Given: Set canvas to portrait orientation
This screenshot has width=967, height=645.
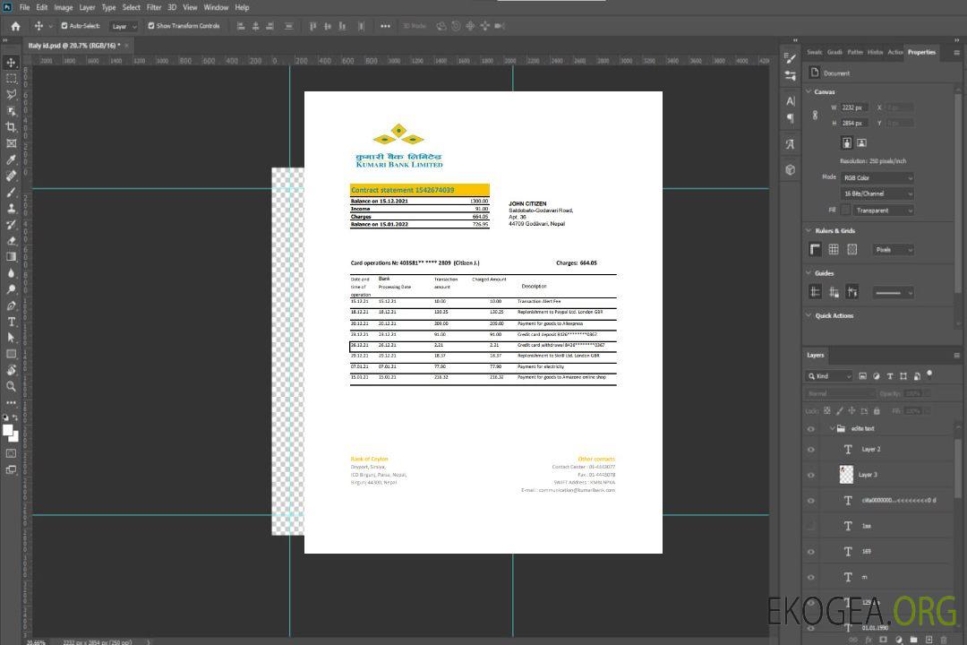Looking at the screenshot, I should click(847, 143).
